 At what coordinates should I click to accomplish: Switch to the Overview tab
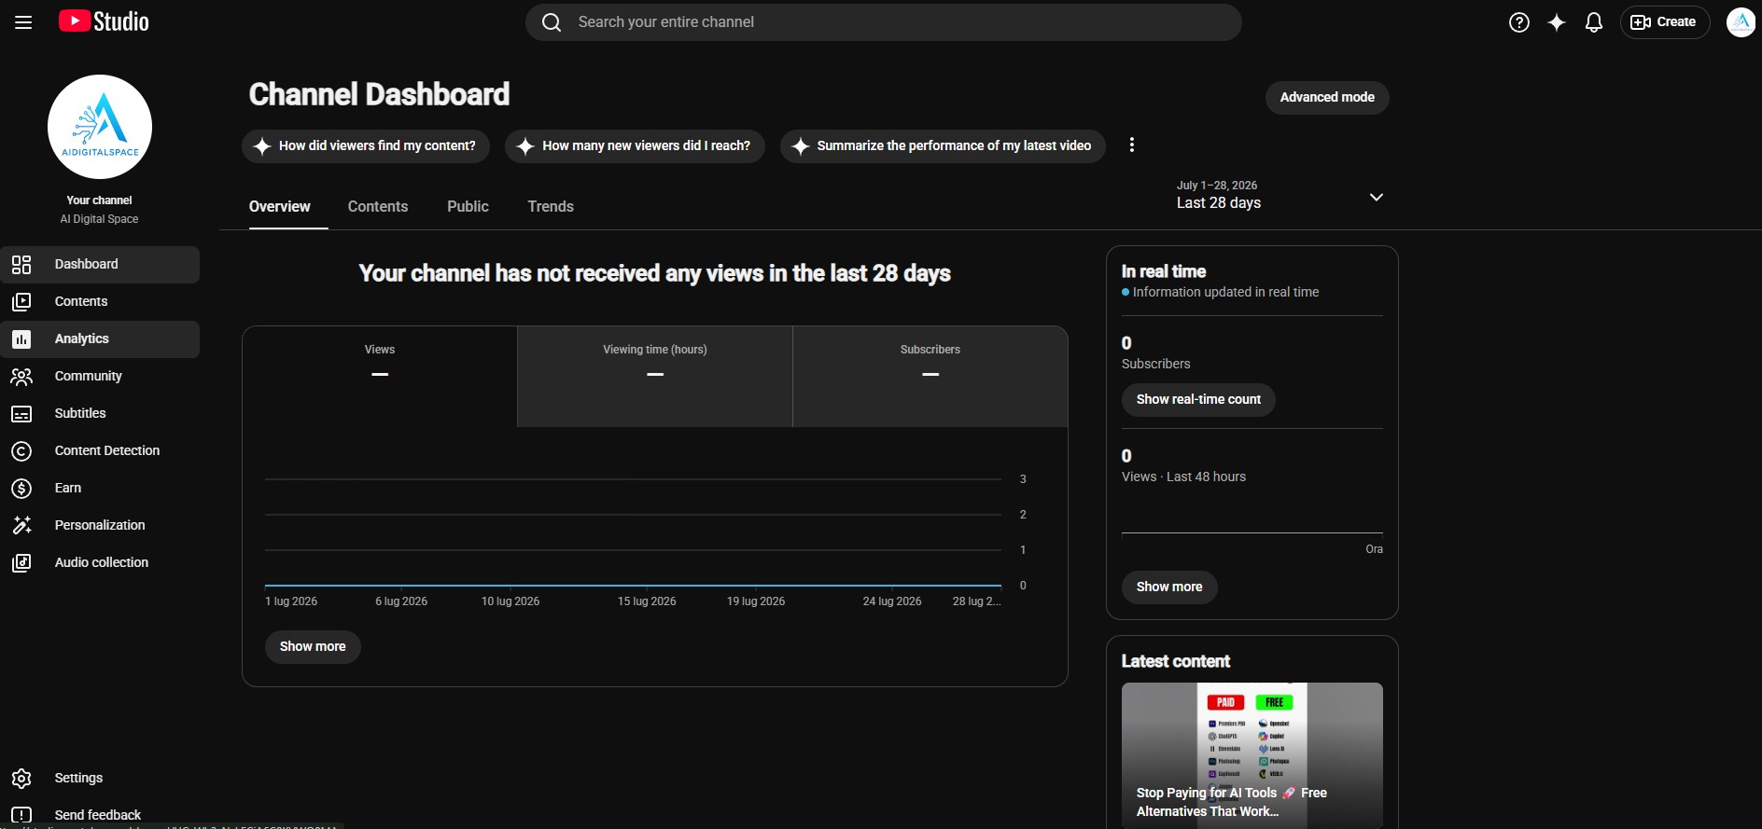tap(280, 207)
